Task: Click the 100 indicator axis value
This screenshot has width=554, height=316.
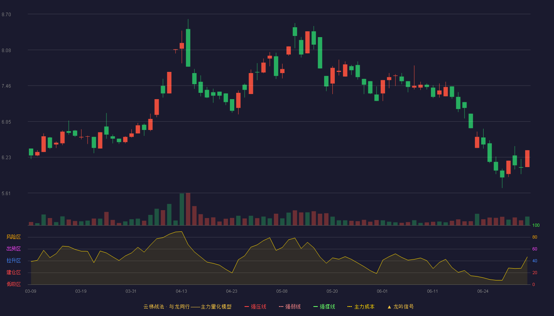Action: (536, 226)
